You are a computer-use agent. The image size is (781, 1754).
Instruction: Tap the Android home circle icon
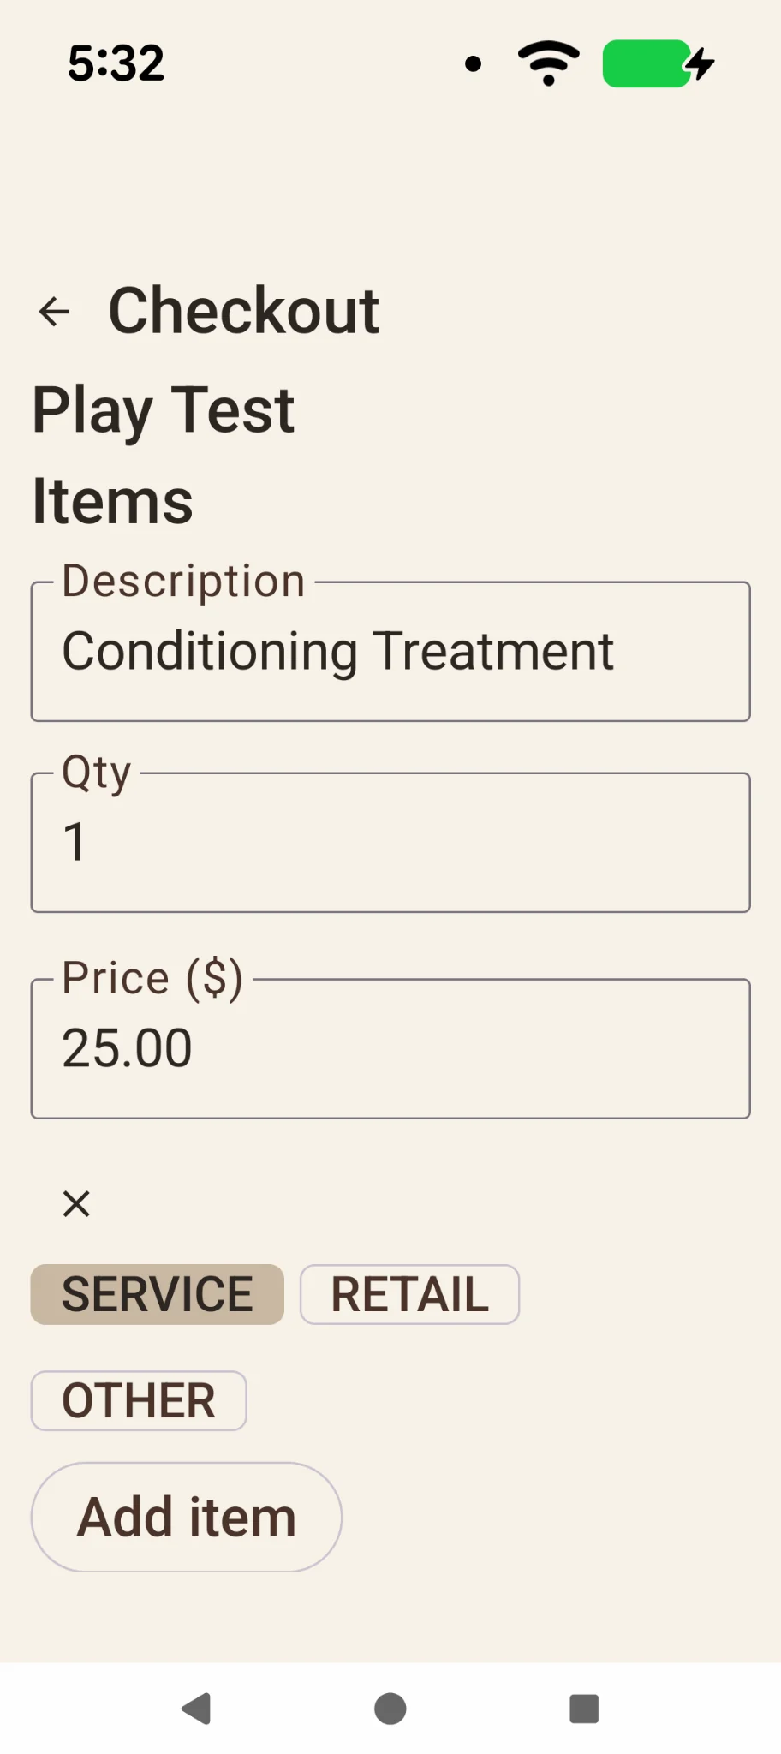(390, 1709)
